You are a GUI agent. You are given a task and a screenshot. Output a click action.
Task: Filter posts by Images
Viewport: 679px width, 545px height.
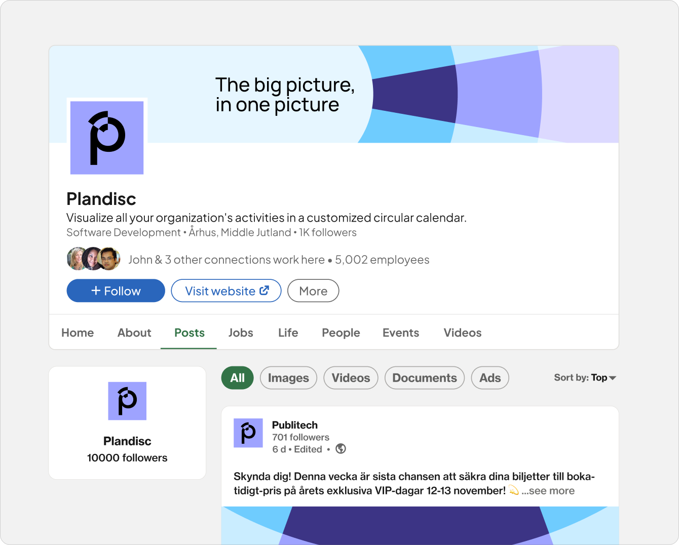point(288,378)
